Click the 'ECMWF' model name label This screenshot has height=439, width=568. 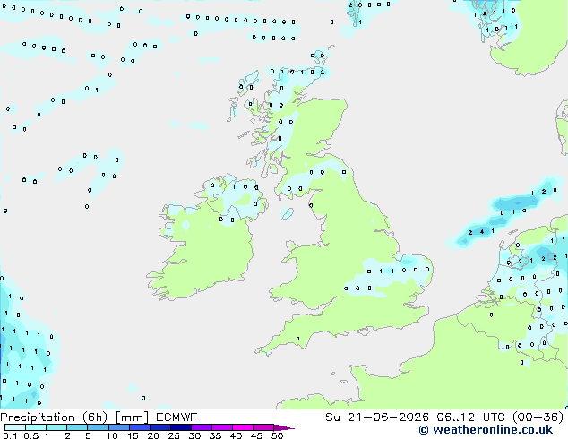pos(176,417)
